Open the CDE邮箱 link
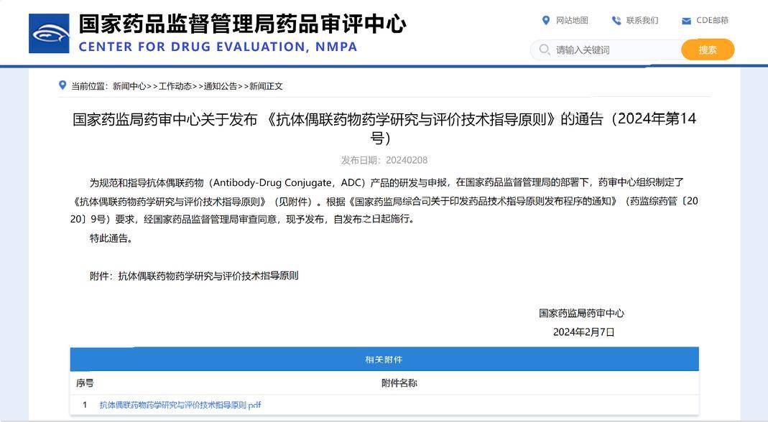Screen dimensions: 768x422 [x=712, y=21]
